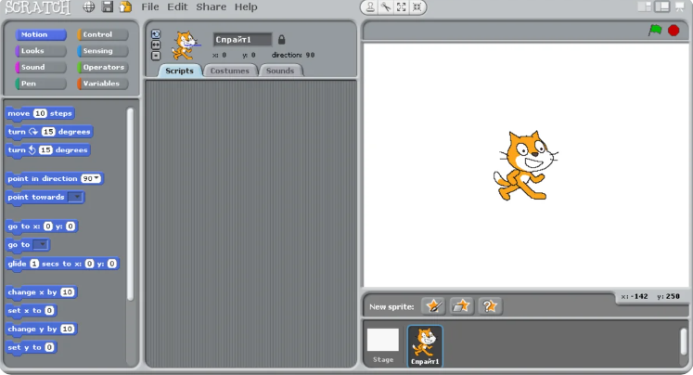Select the Sensing block category

(x=103, y=51)
